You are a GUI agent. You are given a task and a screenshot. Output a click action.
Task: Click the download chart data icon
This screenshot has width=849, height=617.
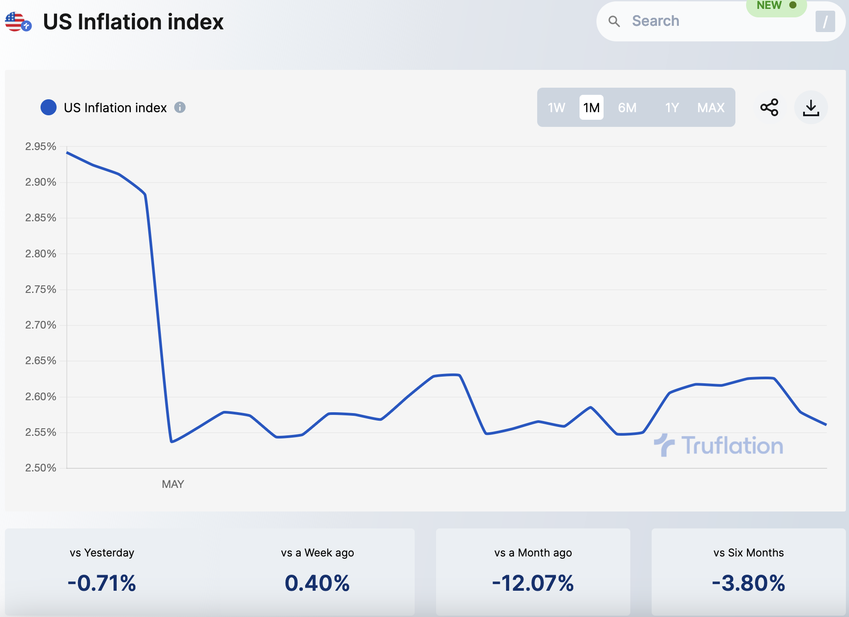click(x=811, y=107)
